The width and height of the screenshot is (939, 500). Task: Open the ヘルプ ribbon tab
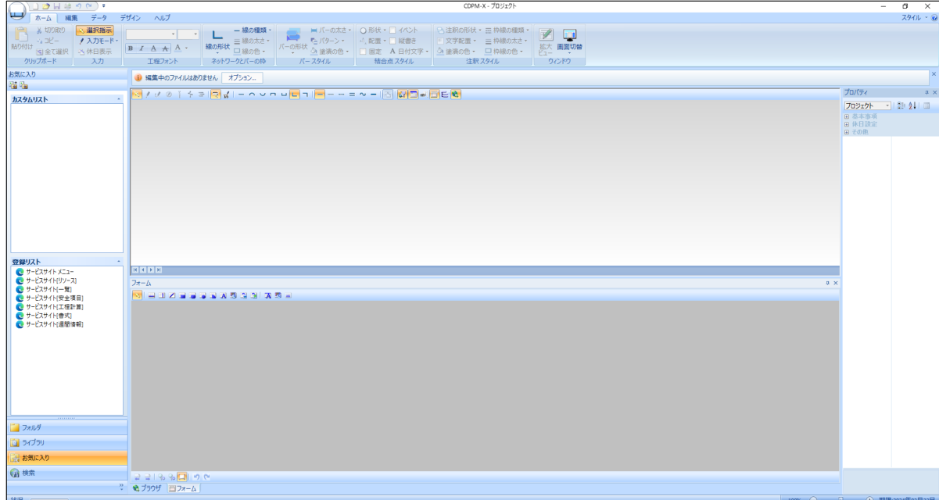click(x=161, y=17)
